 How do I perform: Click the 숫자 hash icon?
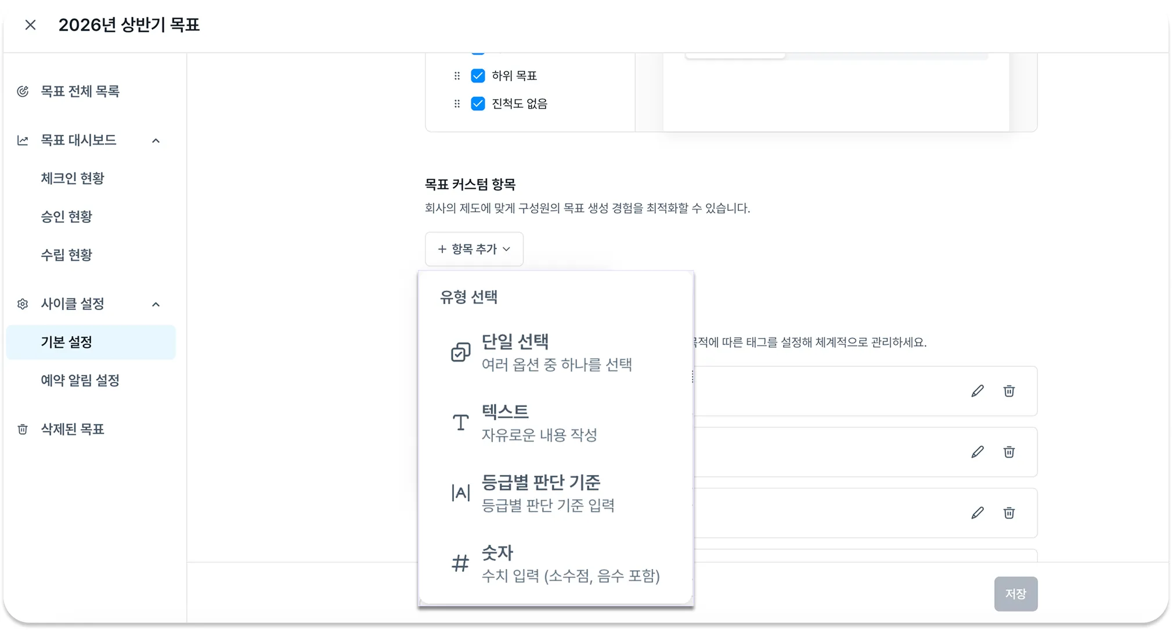460,563
